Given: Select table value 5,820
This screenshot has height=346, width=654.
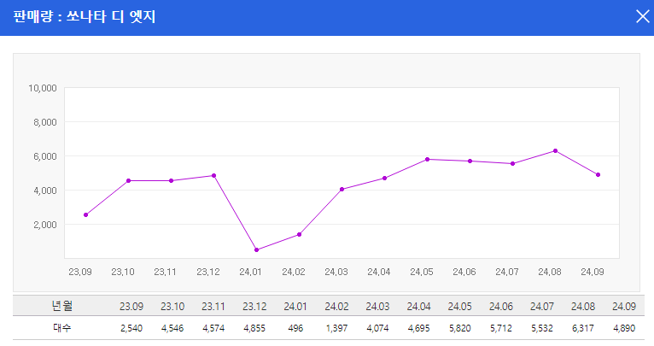Looking at the screenshot, I should (x=459, y=328).
